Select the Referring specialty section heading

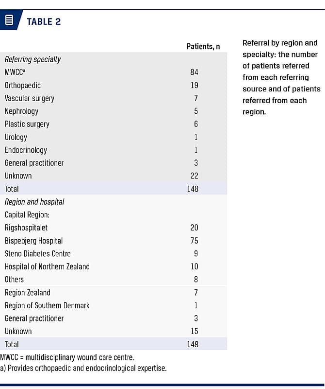click(32, 59)
